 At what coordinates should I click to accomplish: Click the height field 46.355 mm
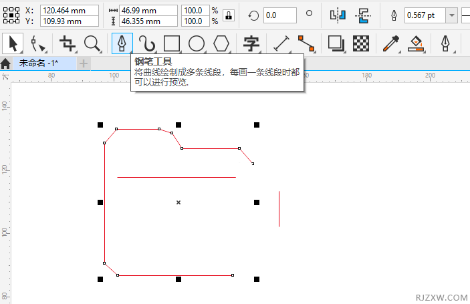click(148, 21)
